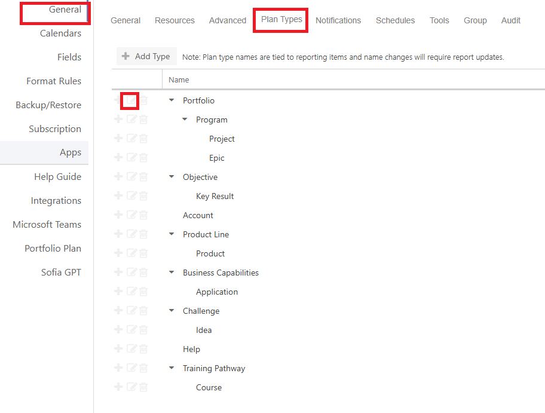Open Apps in the sidebar

click(x=70, y=152)
